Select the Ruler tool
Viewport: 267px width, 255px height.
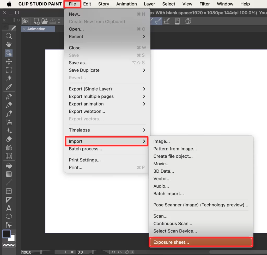pos(9,199)
